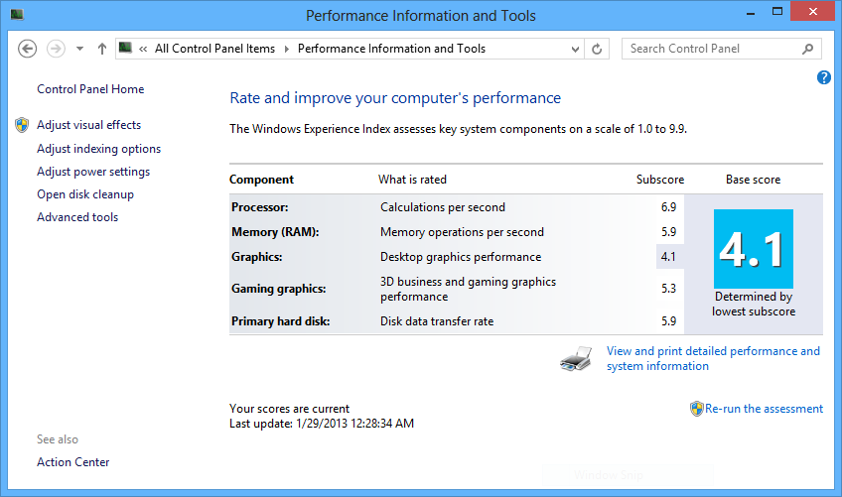Open Adjust visual effects
The image size is (842, 497).
click(x=88, y=125)
